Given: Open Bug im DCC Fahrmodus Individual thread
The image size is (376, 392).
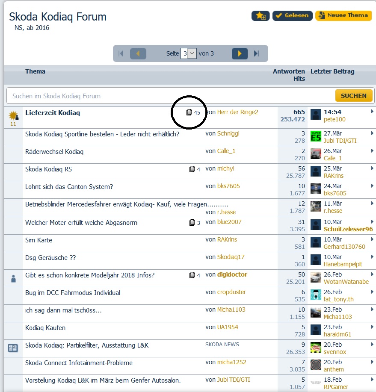Looking at the screenshot, I should click(x=73, y=293).
